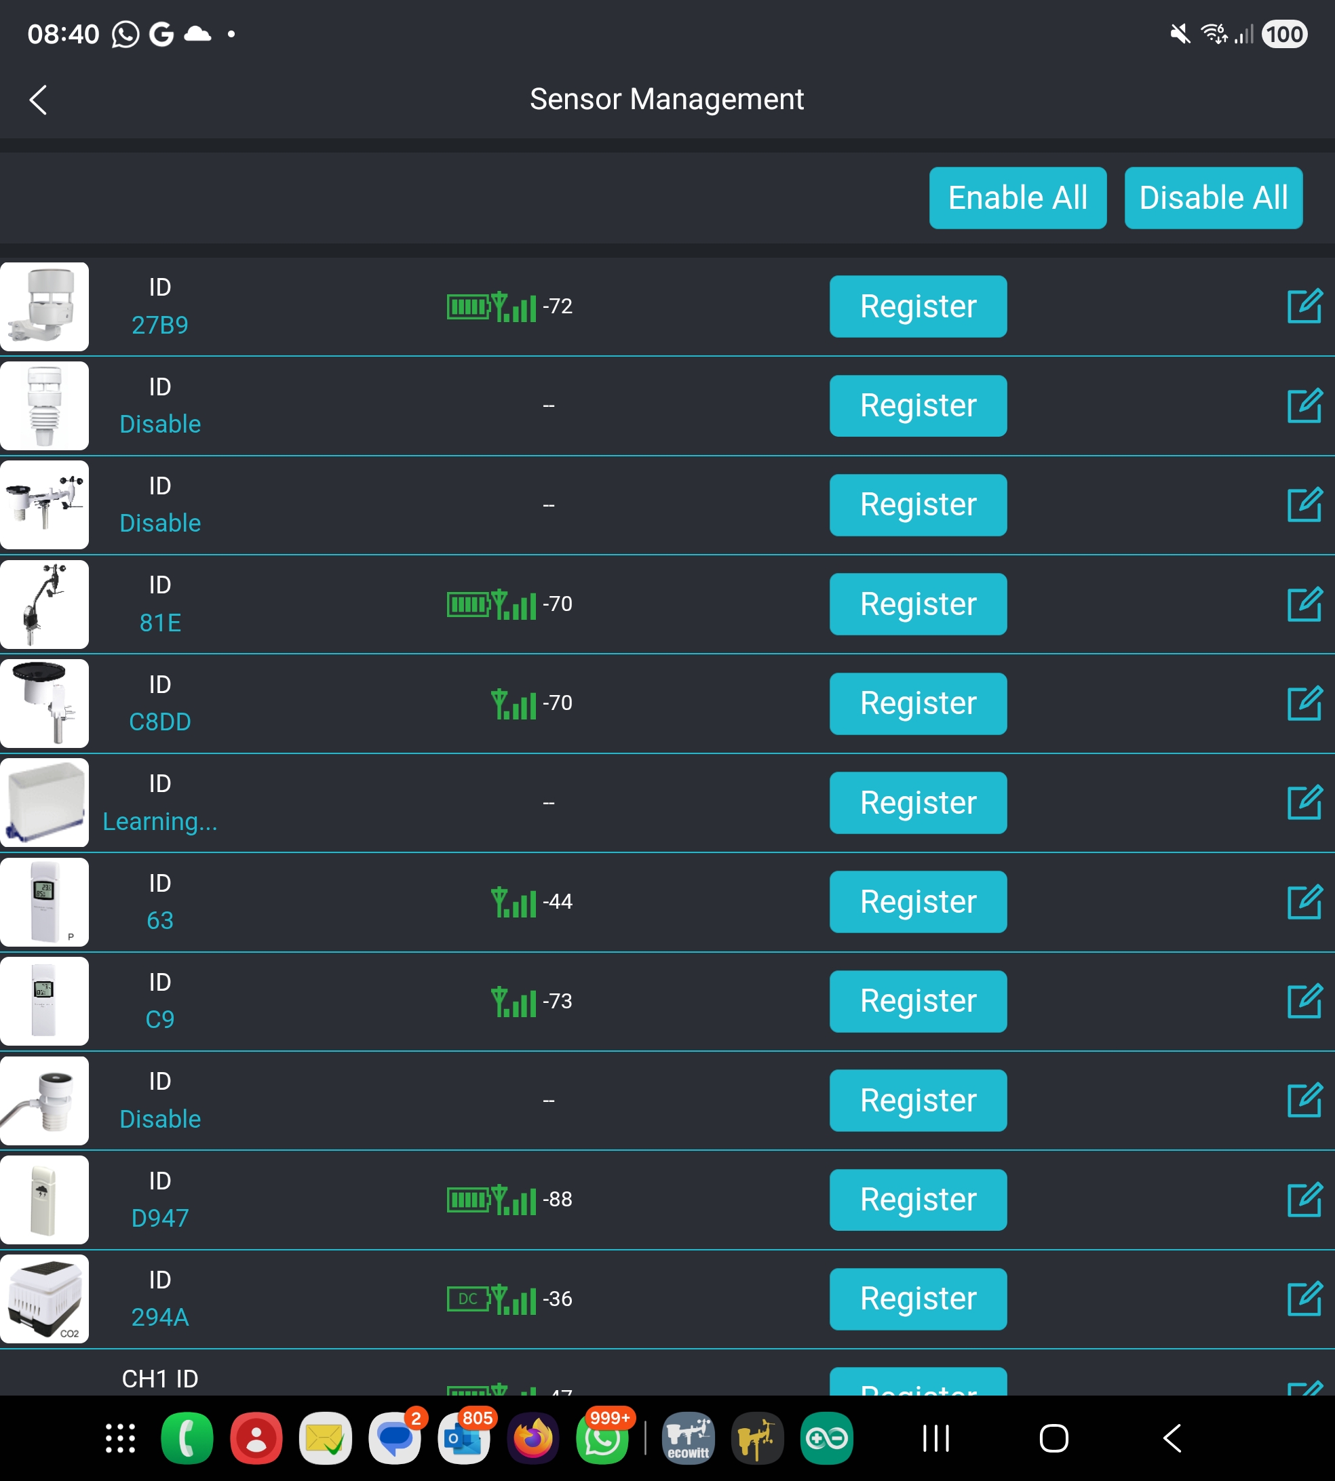Open the Ecowitt app from the dock
1335x1481 pixels.
click(x=688, y=1438)
